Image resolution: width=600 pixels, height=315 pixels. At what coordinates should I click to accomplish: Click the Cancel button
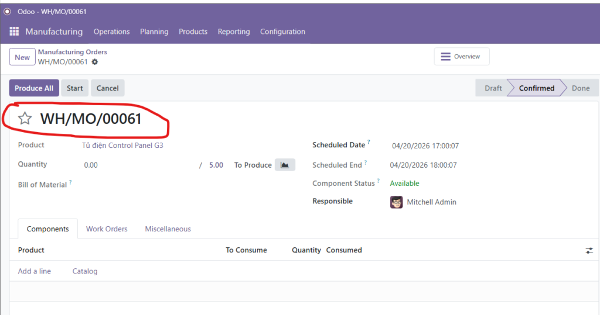click(x=107, y=88)
